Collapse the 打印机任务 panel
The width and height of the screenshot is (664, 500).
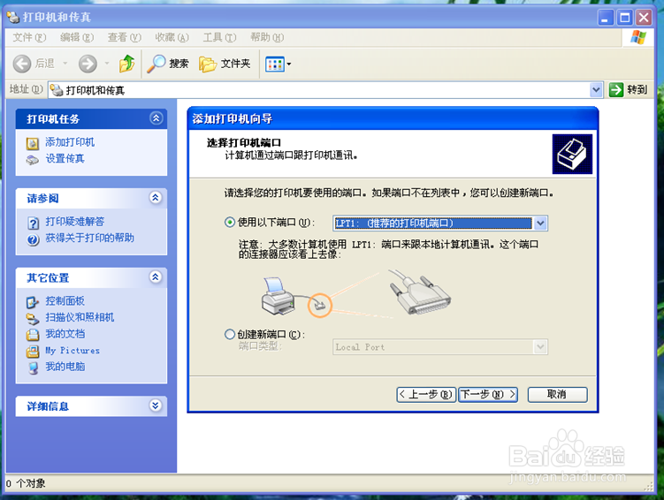pos(156,118)
